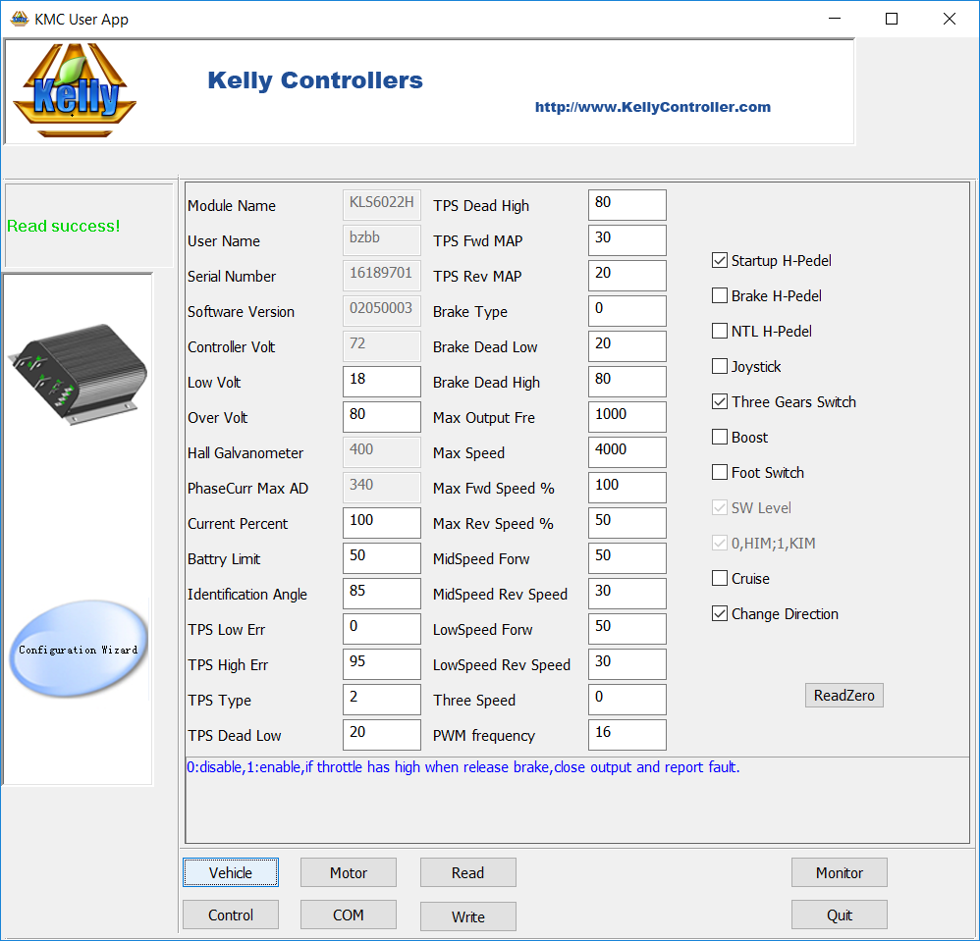Click the PWM frequency field
Viewport: 980px width, 941px height.
click(627, 735)
